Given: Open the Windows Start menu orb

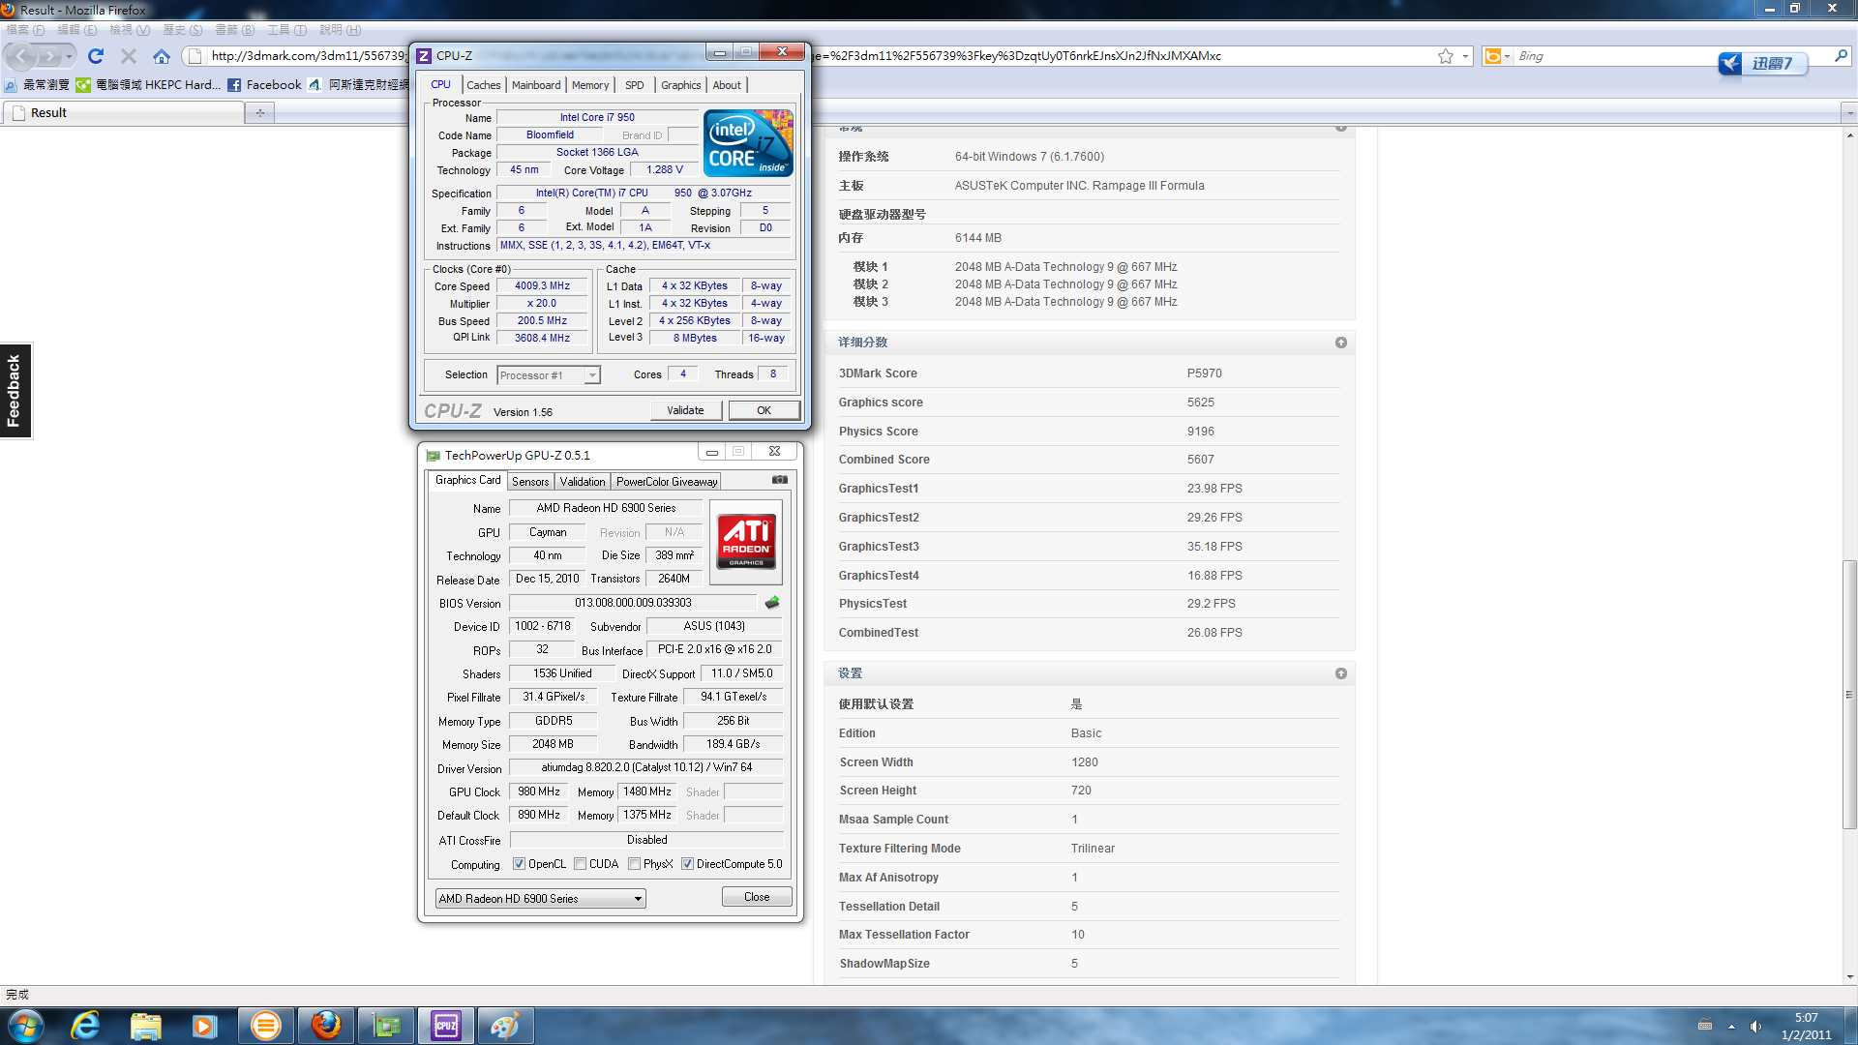Looking at the screenshot, I should pyautogui.click(x=26, y=1026).
